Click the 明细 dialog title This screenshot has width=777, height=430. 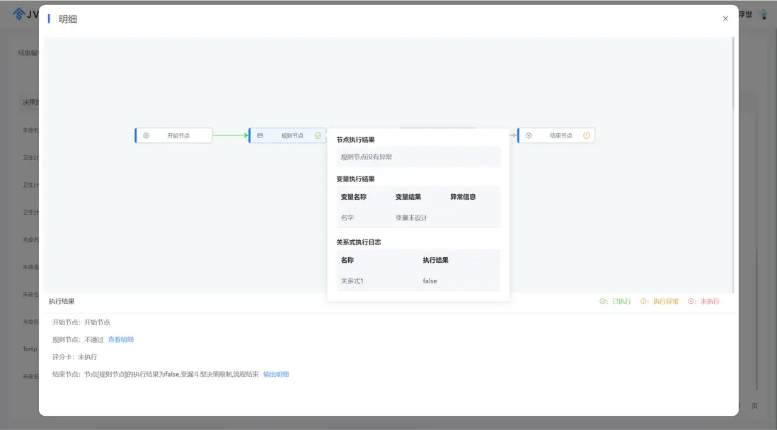pyautogui.click(x=67, y=19)
